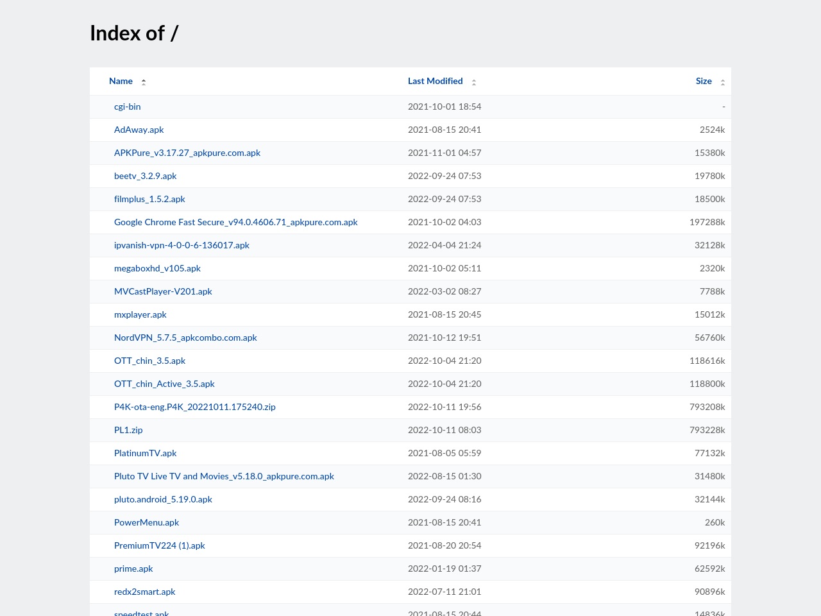Click the 'Index of /' page heading
This screenshot has width=821, height=616.
click(134, 33)
